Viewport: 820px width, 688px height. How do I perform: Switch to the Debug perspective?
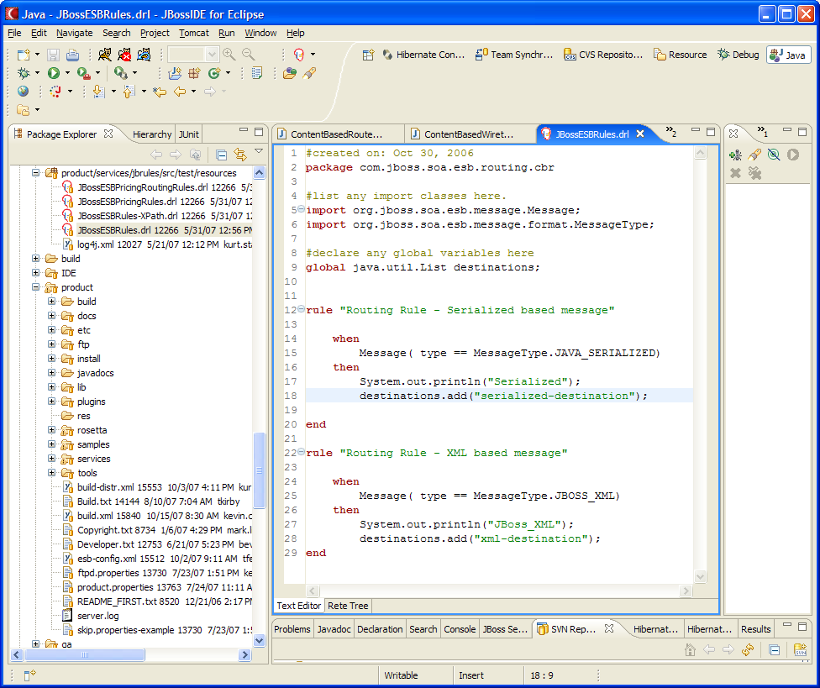point(739,55)
